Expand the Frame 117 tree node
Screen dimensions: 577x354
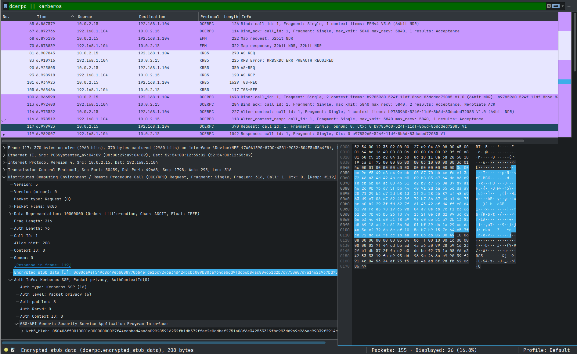pyautogui.click(x=4, y=148)
